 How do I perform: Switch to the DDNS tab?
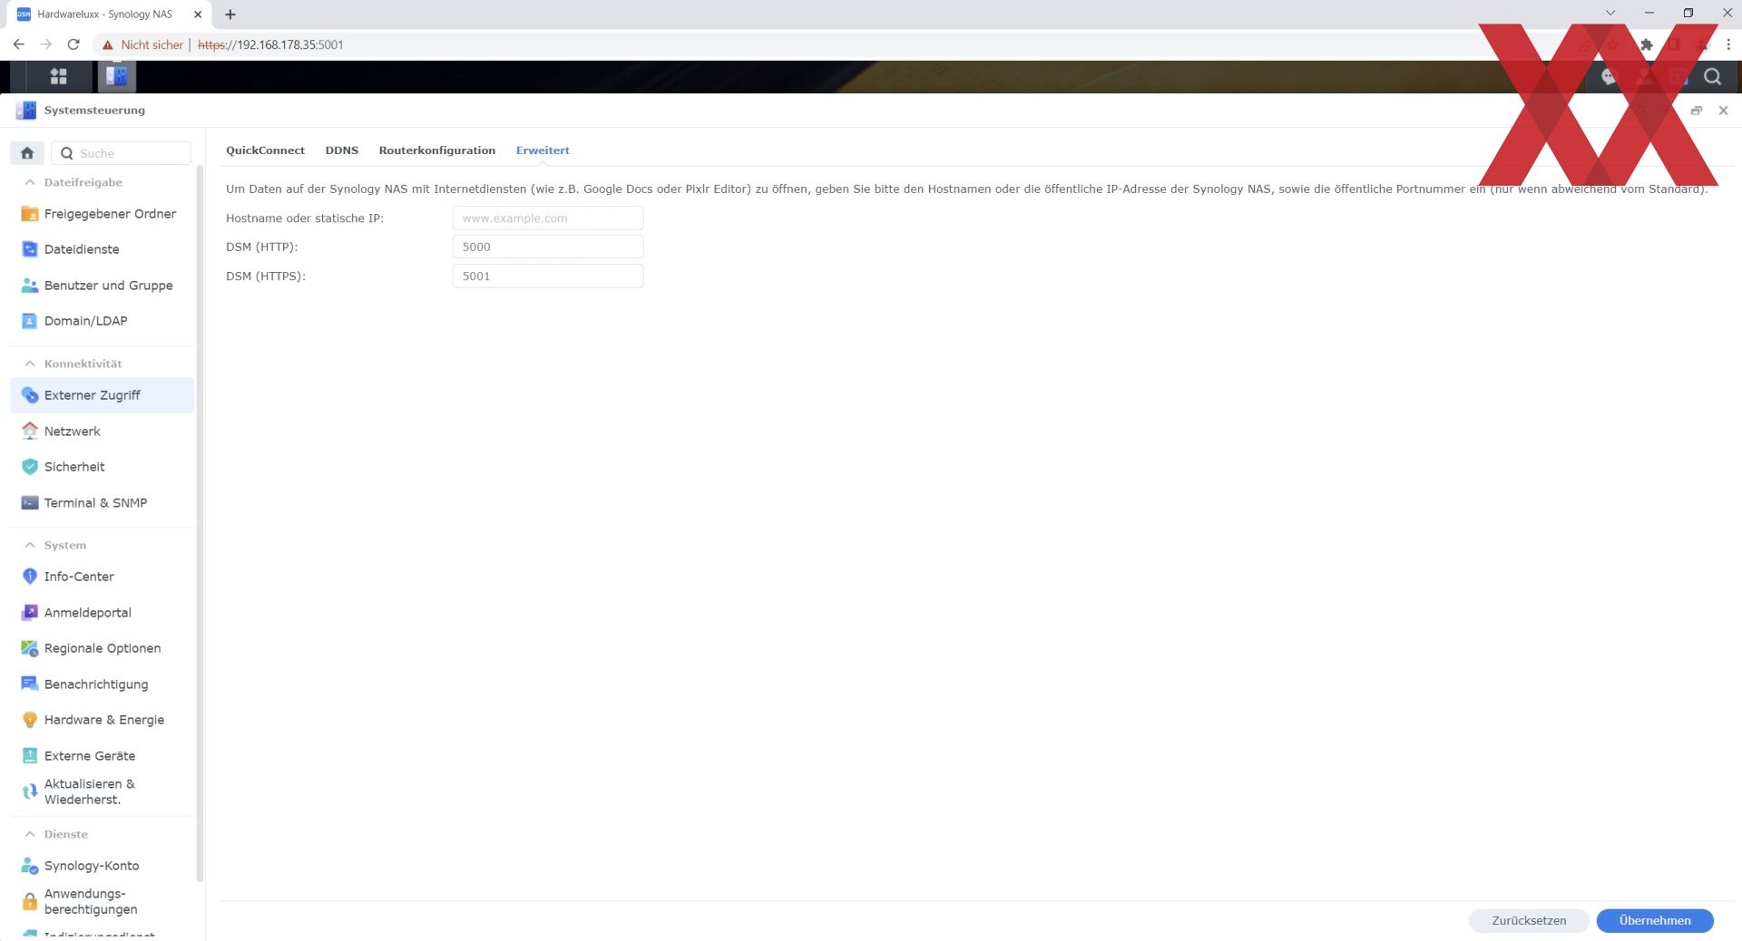342,150
